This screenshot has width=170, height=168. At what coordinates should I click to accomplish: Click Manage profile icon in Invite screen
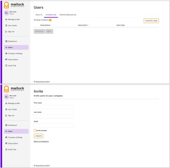[x=6, y=103]
